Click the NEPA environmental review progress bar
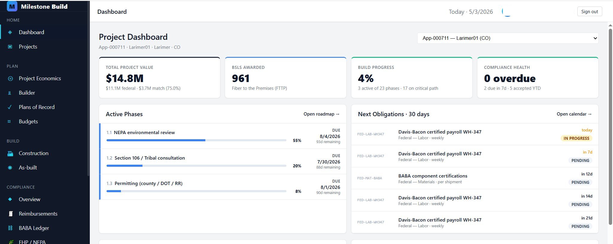 [196, 140]
